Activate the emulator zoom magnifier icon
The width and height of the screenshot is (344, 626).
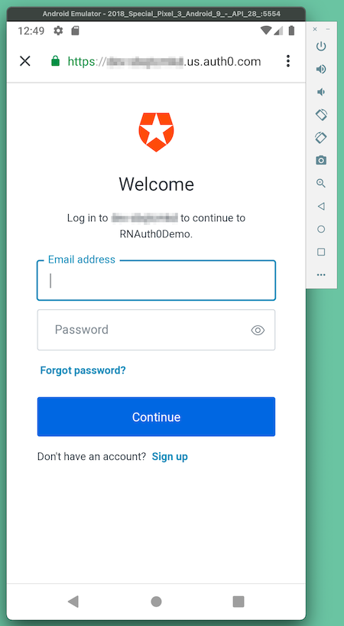tap(321, 183)
